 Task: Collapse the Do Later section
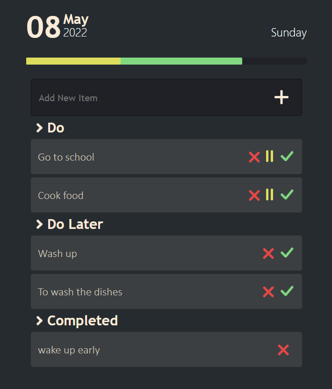pyautogui.click(x=39, y=224)
